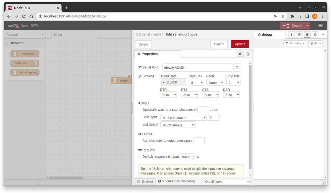This screenshot has width=331, height=193.
Task: Edit default response timeout value
Action: point(187,157)
